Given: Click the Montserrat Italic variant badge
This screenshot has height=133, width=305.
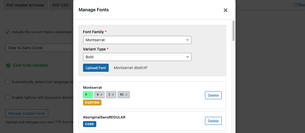Looking at the screenshot, I should pyautogui.click(x=111, y=95).
